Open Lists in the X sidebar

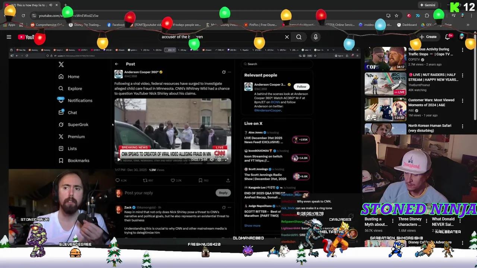[x=68, y=149]
